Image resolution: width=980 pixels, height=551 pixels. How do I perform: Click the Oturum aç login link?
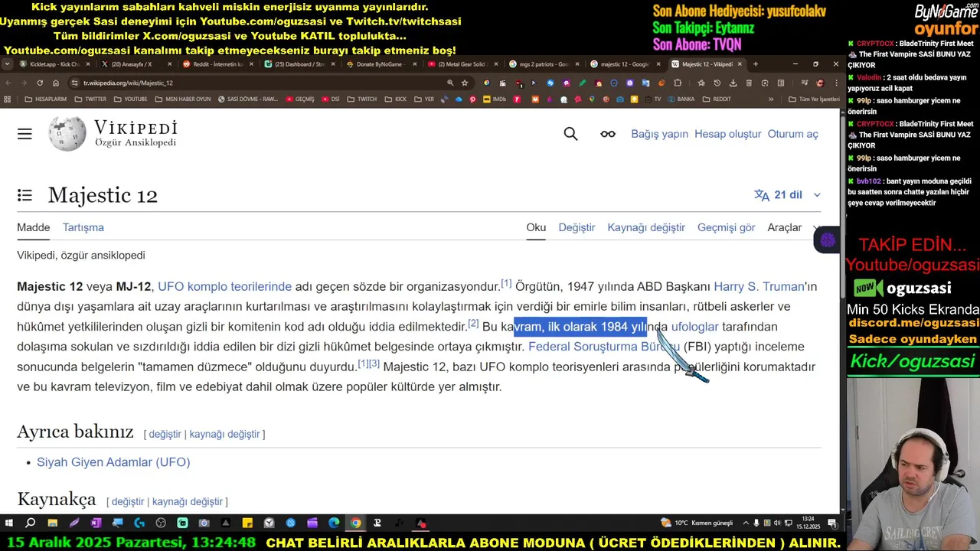[x=793, y=134]
